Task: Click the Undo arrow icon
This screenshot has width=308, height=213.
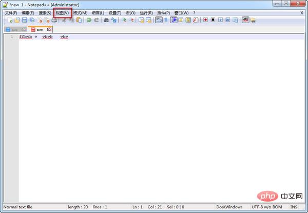Action: 89,20
